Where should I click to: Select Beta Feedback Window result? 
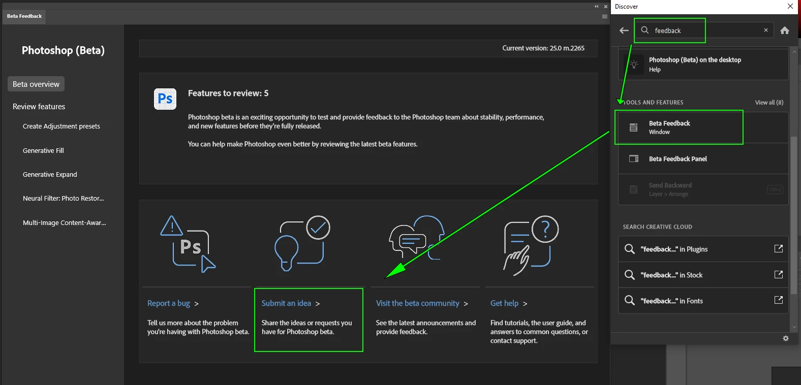coord(703,127)
